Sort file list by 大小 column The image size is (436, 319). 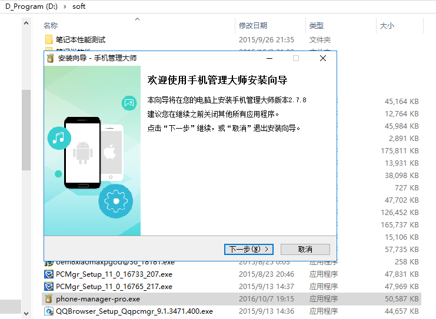[x=387, y=25]
